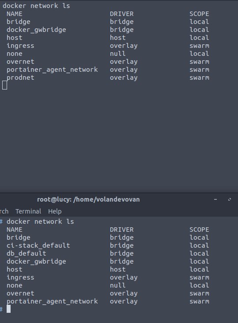
Task: Click the root@lucy: /home/volandevovan title bar
Action: pos(88,199)
